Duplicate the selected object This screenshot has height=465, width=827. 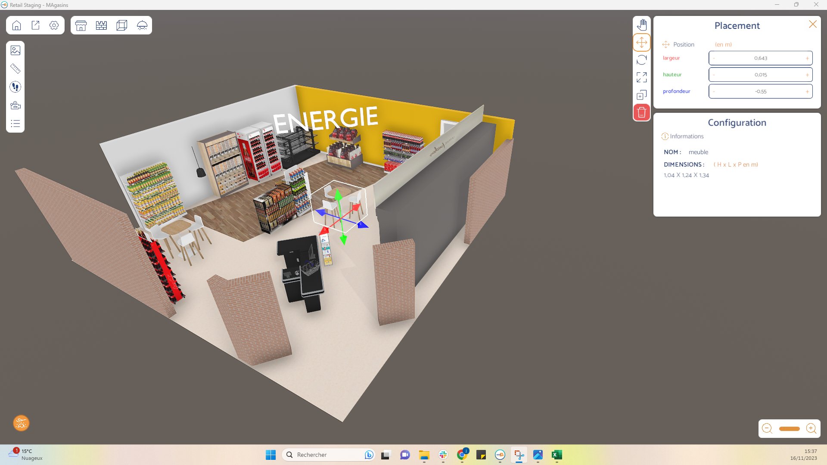click(x=641, y=94)
